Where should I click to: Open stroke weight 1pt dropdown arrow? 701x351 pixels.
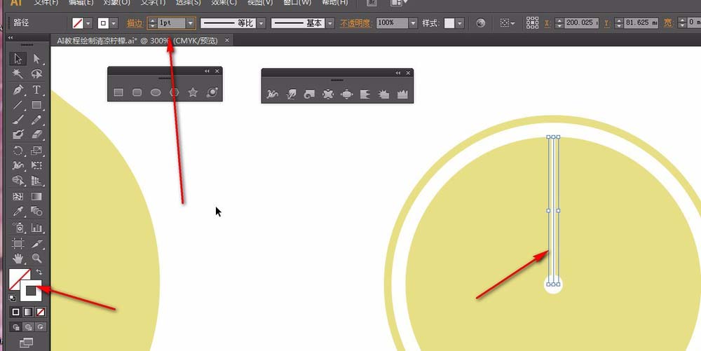pyautogui.click(x=191, y=23)
